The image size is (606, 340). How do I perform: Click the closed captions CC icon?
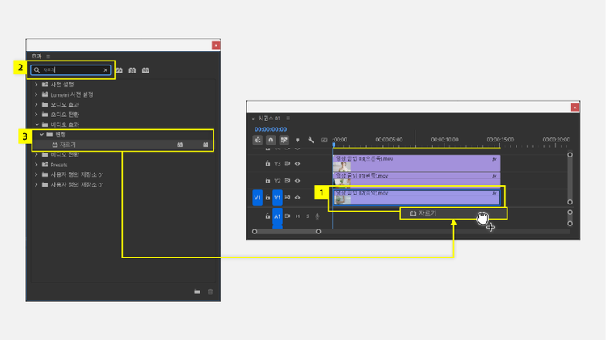[x=324, y=140]
